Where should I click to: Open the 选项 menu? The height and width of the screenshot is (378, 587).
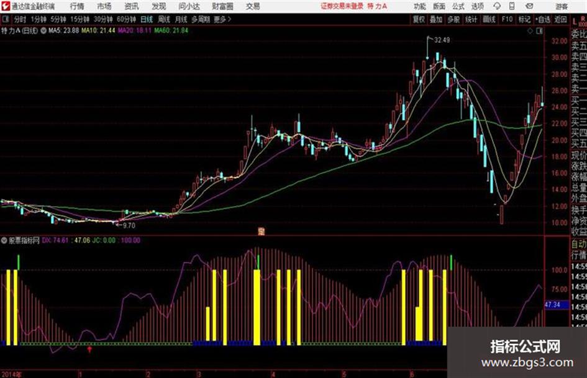pyautogui.click(x=477, y=6)
